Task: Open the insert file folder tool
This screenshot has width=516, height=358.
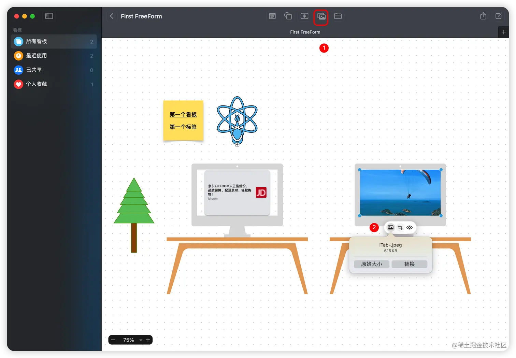Action: [x=338, y=16]
